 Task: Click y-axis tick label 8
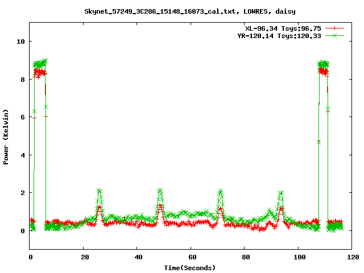23,80
